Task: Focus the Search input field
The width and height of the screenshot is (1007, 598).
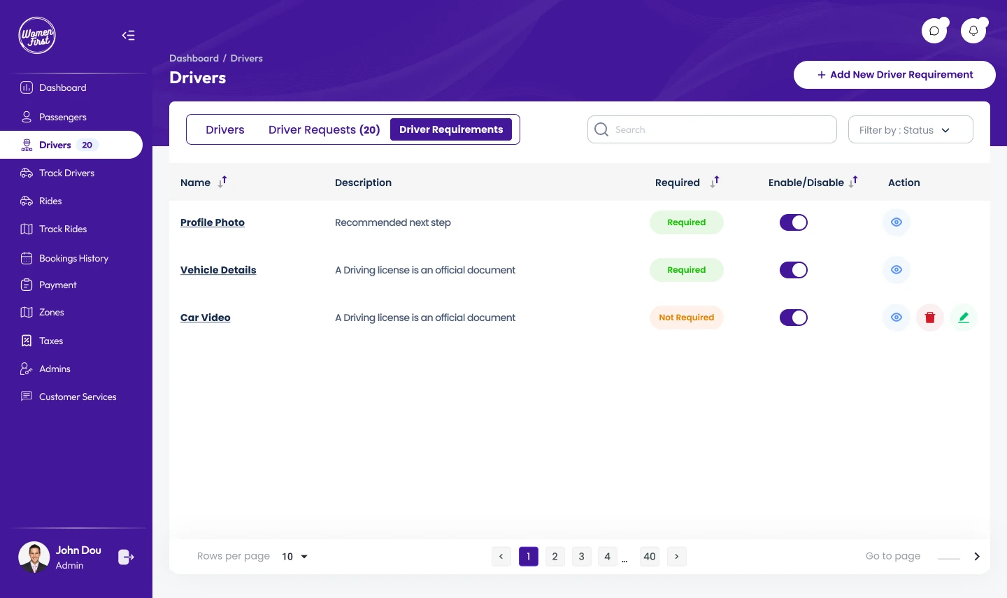Action: pos(712,129)
